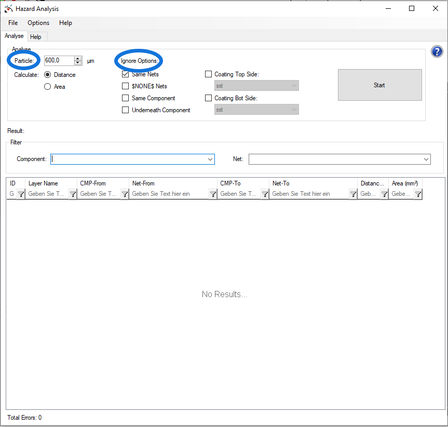
Task: Sort by the CMP-From column header
Action: click(x=103, y=183)
